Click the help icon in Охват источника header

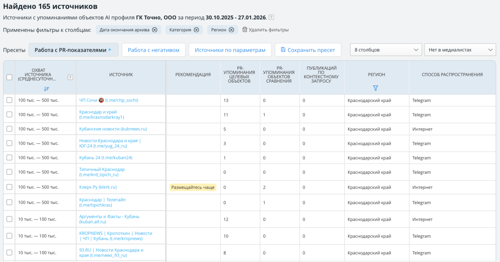coord(70,77)
